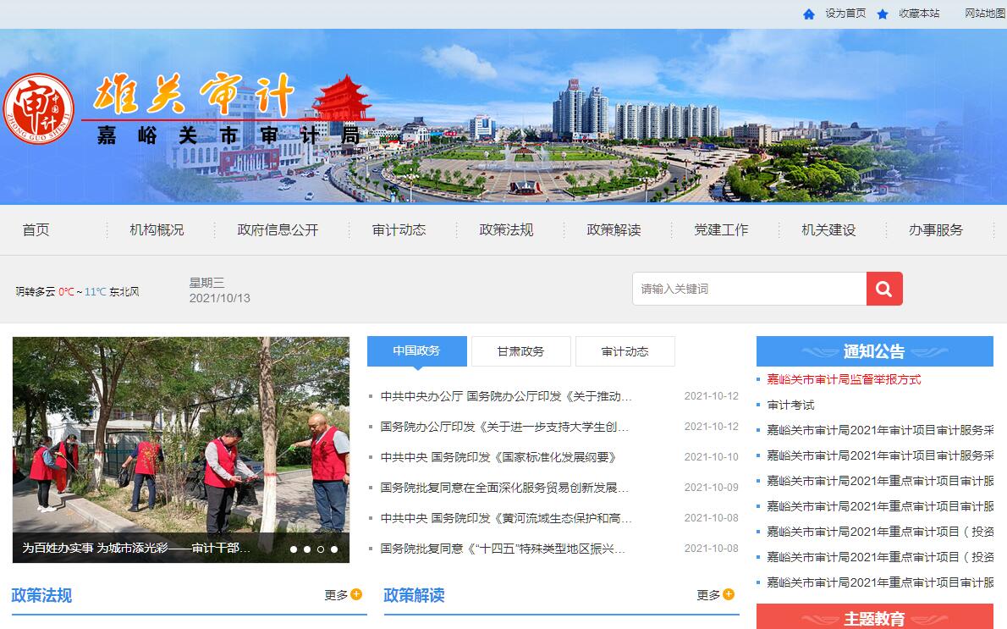Screen dimensions: 1007x629
Task: Click the home icon beside 设为首页
Action: pos(809,14)
